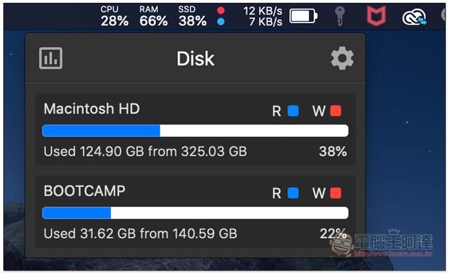
Task: Click the blue disk activity dot indicator
Action: (x=221, y=22)
